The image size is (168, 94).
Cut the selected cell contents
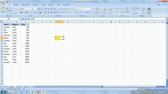[9, 8]
